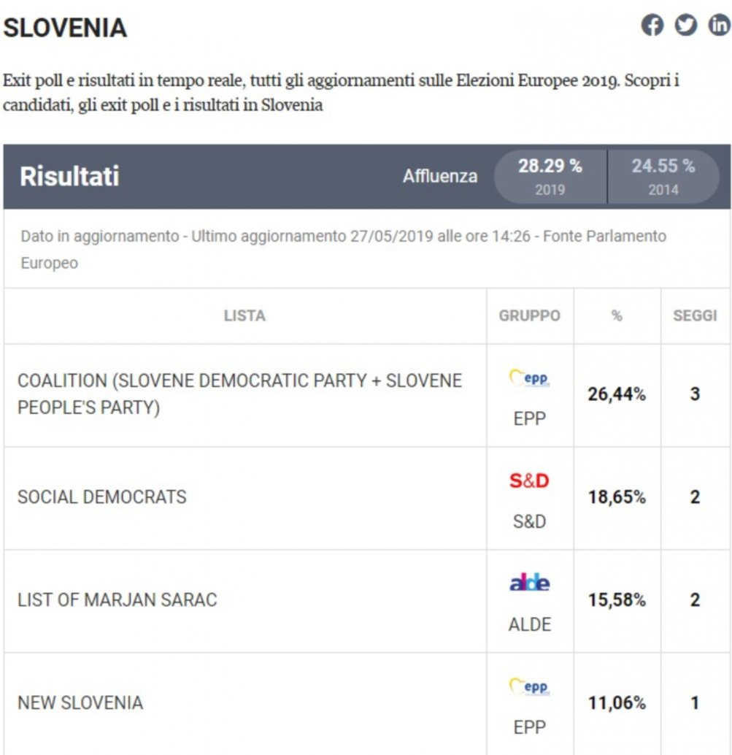Share the page on Twitter
Image resolution: width=732 pixels, height=755 pixels.
(x=686, y=25)
